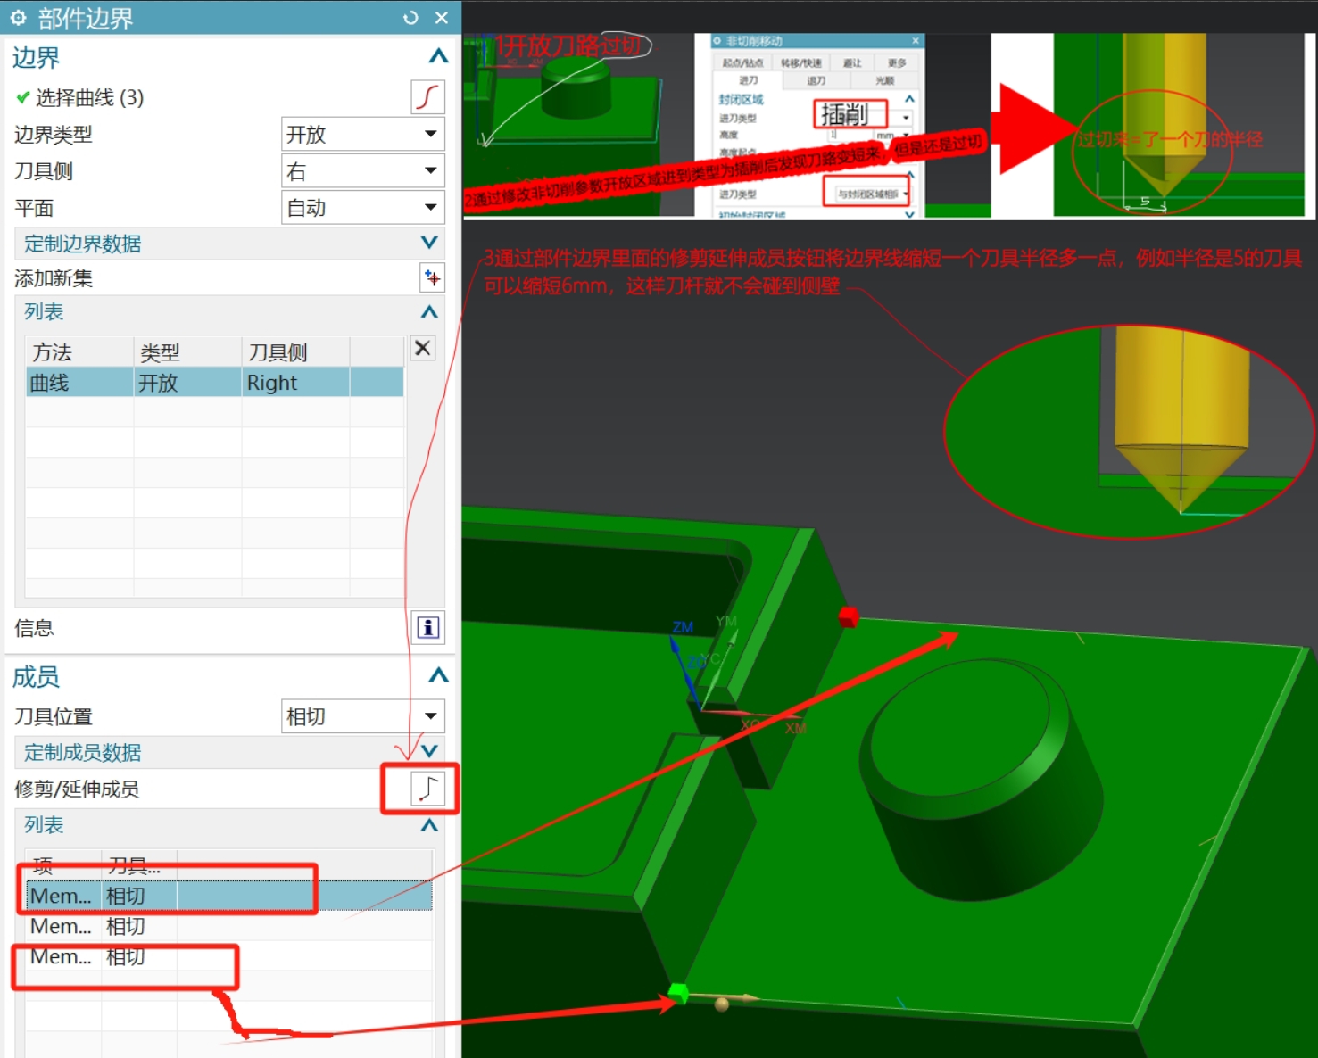Click the select curve icon next to 选择曲线
Viewport: 1318px width, 1058px height.
428,97
